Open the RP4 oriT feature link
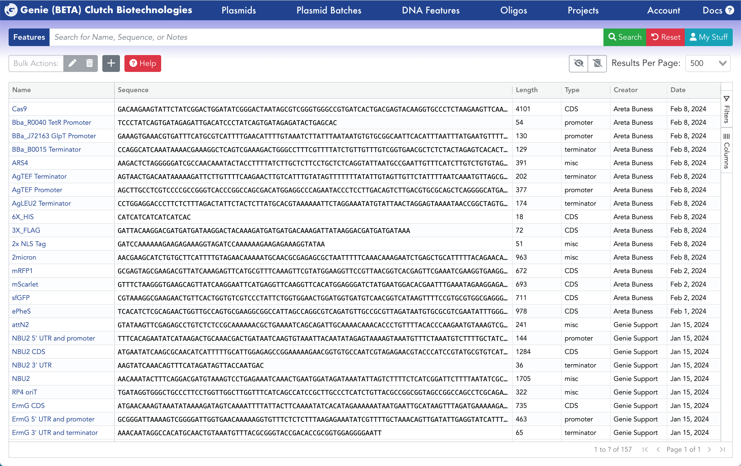Image resolution: width=741 pixels, height=466 pixels. 24,392
